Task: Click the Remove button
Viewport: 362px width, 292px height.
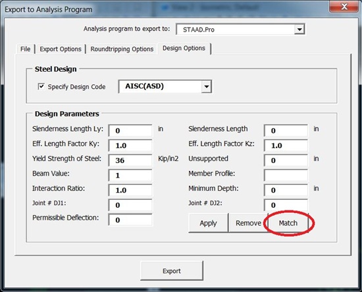Action: point(248,223)
